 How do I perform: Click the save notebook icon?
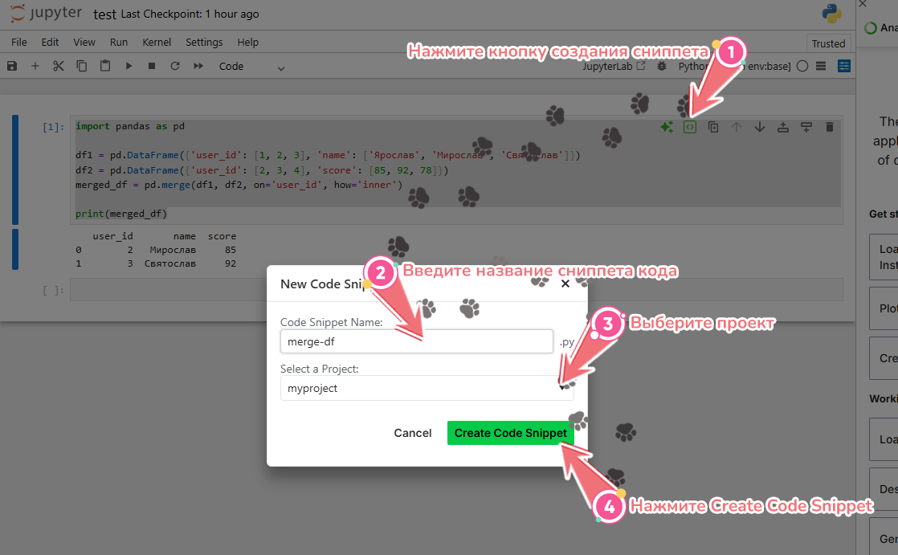coord(11,67)
